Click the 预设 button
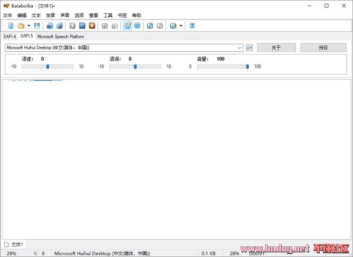This screenshot has height=257, width=353. 323,48
